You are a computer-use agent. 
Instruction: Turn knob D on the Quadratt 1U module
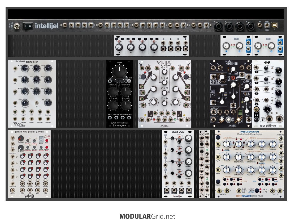click(x=154, y=47)
